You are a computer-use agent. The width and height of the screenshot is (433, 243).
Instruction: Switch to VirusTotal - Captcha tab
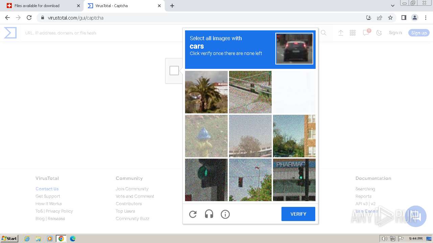tap(124, 6)
